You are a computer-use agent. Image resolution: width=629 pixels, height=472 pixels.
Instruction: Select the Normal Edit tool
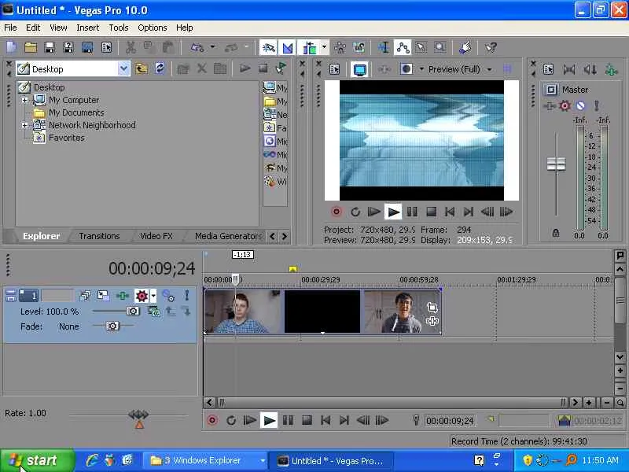(384, 48)
